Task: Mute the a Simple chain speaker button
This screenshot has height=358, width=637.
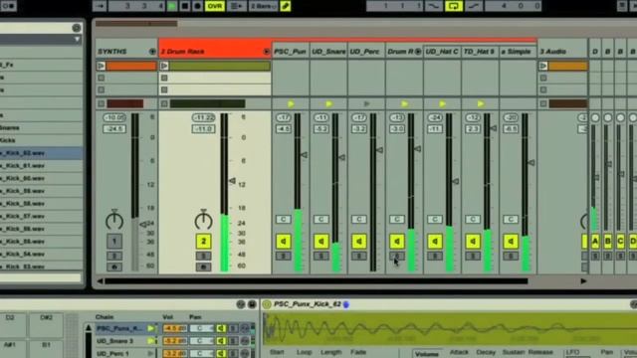Action: point(511,241)
